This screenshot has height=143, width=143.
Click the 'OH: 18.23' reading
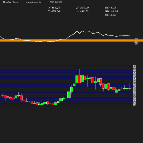[111, 11]
